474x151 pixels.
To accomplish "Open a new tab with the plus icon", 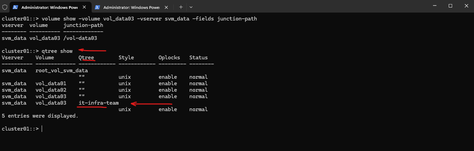I will click(x=181, y=7).
